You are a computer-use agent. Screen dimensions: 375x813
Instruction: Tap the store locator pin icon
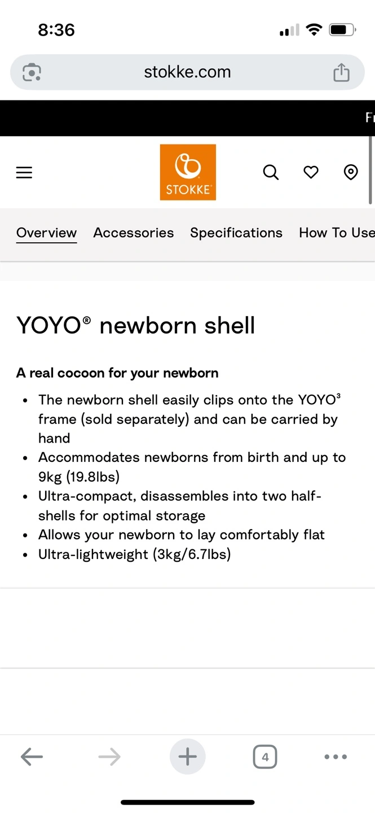[x=351, y=172]
